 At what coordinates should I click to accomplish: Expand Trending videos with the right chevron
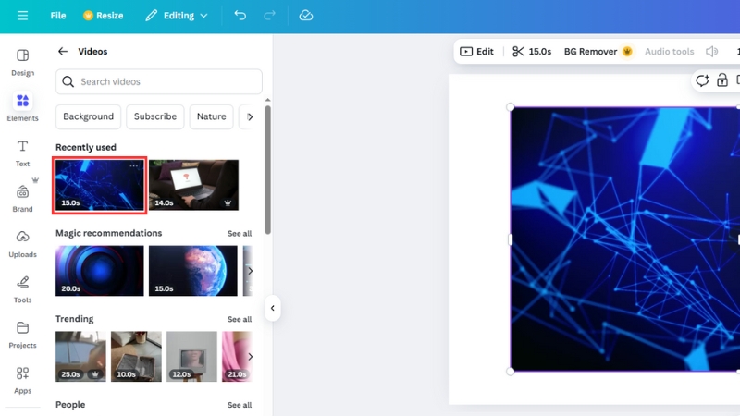point(250,356)
